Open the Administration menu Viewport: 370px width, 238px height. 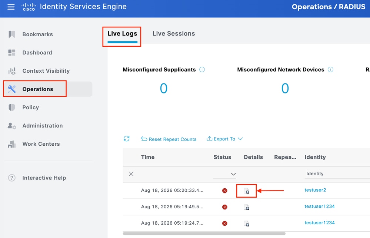click(x=43, y=126)
